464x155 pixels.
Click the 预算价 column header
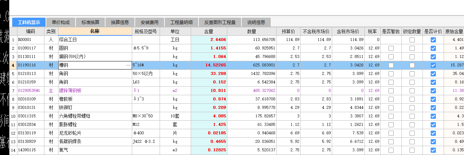(x=288, y=31)
